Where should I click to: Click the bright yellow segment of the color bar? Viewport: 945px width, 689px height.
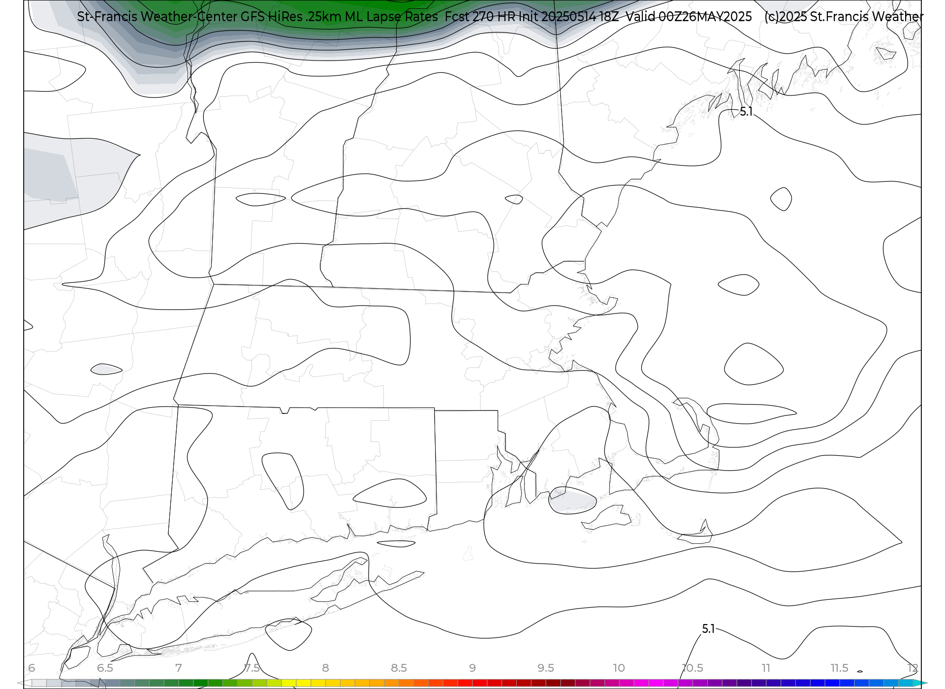pyautogui.click(x=303, y=683)
